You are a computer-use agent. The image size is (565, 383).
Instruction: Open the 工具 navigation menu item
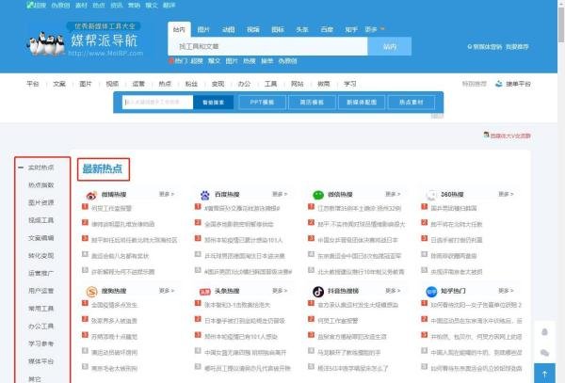pyautogui.click(x=270, y=84)
